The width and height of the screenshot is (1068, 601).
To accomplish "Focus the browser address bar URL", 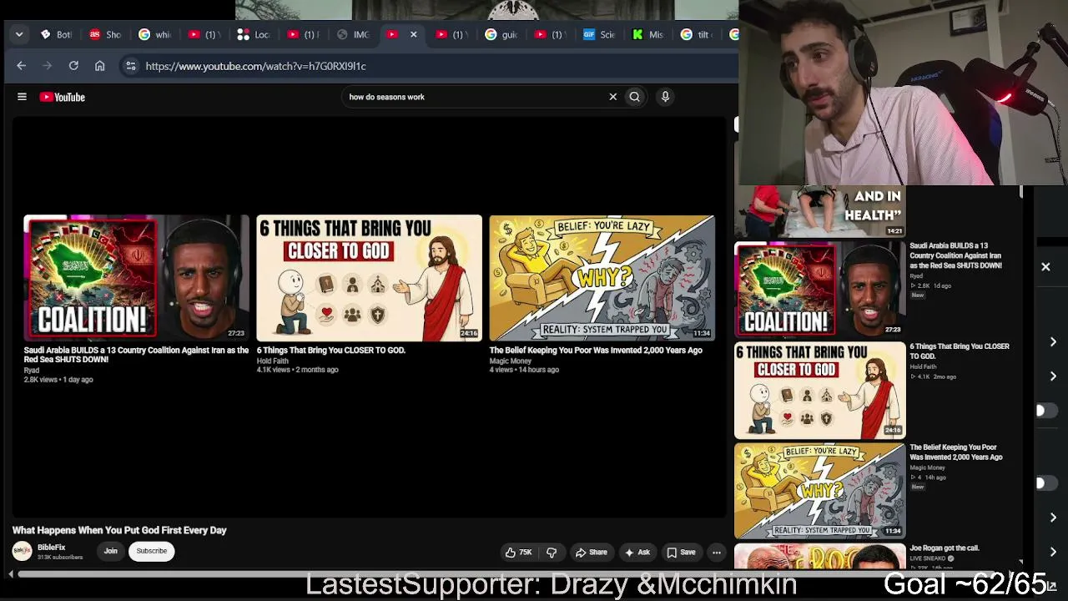I will pos(255,66).
